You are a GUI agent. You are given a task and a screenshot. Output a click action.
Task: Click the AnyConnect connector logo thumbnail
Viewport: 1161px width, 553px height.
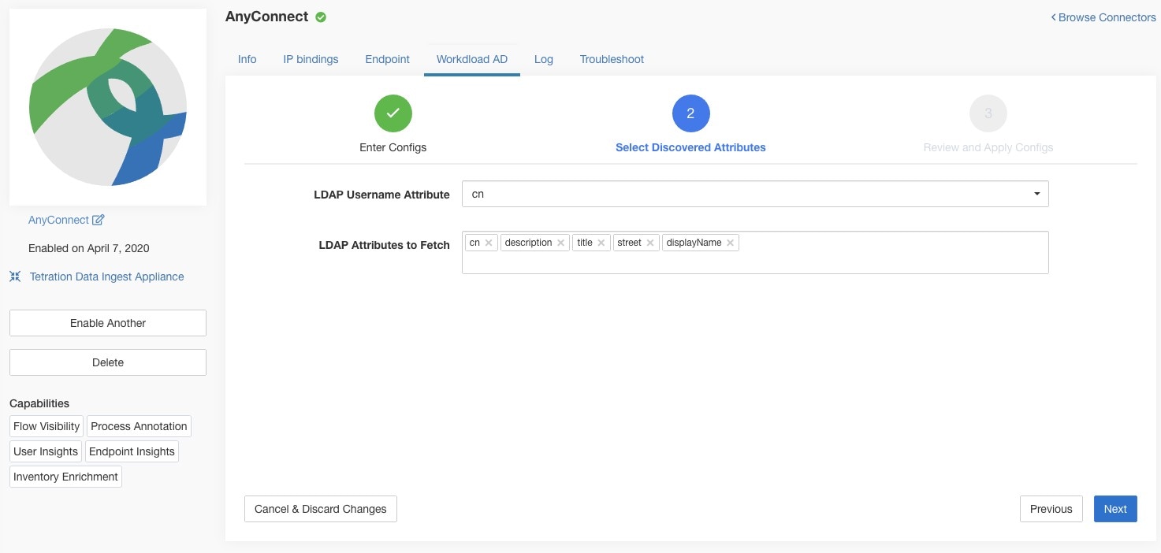point(108,107)
